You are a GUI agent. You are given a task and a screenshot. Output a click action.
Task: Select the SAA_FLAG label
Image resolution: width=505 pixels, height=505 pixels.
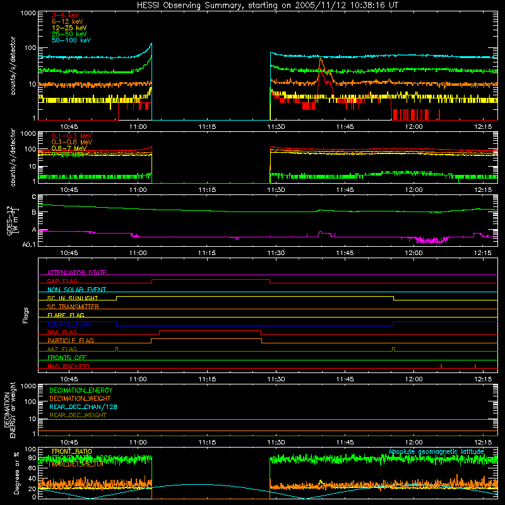(x=62, y=332)
